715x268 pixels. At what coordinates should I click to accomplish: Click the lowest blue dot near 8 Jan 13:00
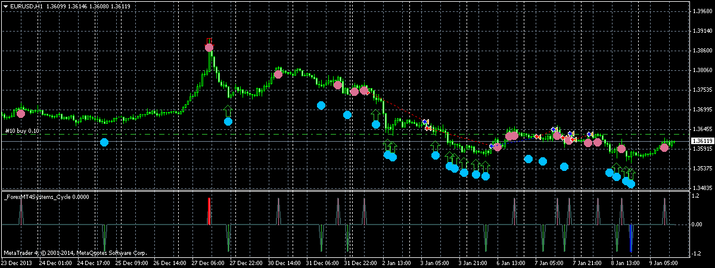coord(631,184)
